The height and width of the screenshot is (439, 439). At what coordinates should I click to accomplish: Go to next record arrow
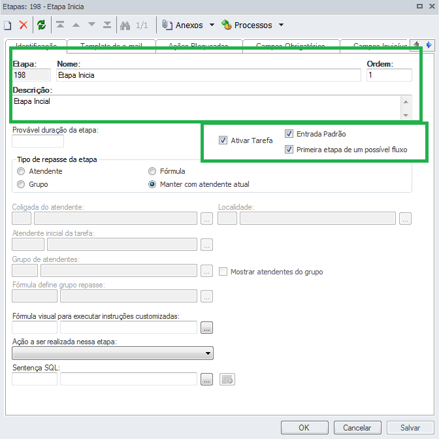point(91,25)
